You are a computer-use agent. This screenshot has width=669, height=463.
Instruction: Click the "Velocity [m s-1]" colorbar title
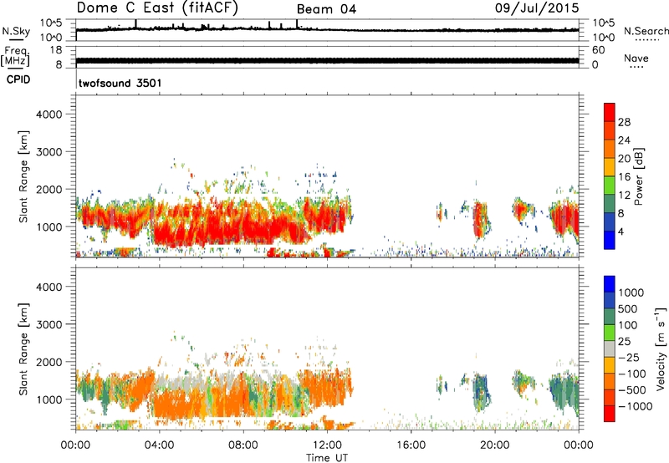click(661, 349)
